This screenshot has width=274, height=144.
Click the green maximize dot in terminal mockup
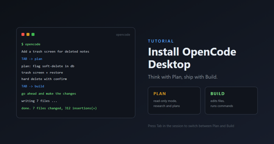[x=33, y=35]
